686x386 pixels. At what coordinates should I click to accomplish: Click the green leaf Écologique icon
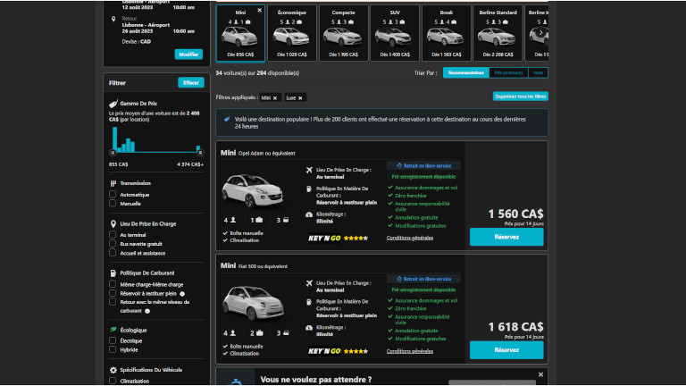tap(113, 330)
